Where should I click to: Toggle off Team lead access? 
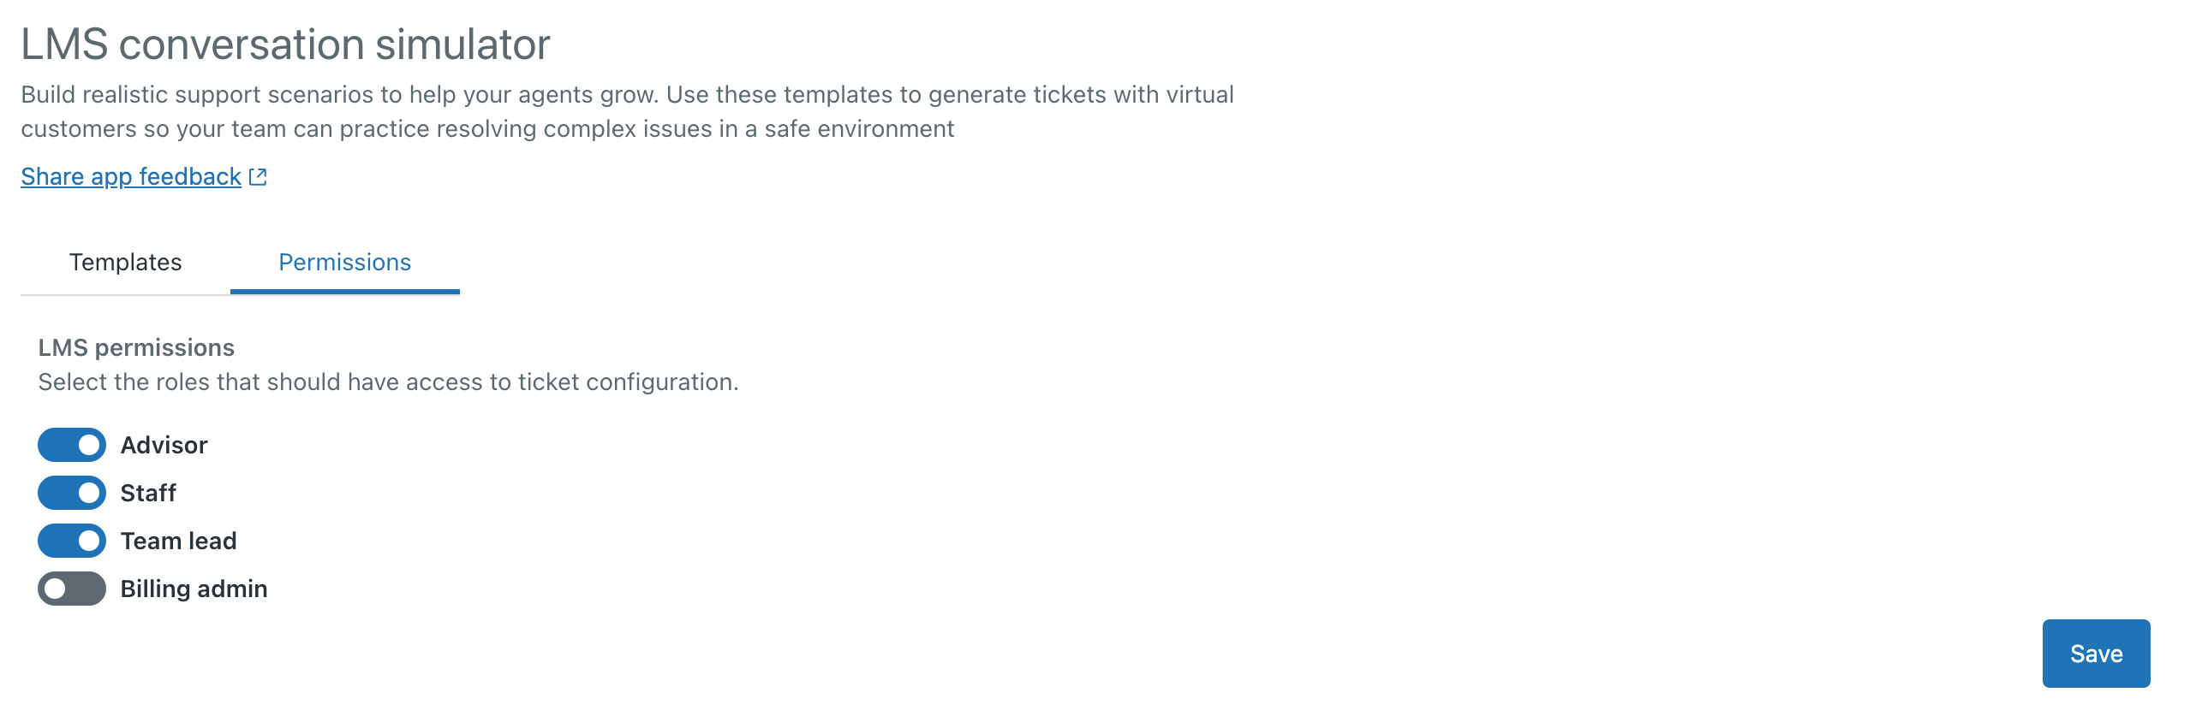[72, 541]
